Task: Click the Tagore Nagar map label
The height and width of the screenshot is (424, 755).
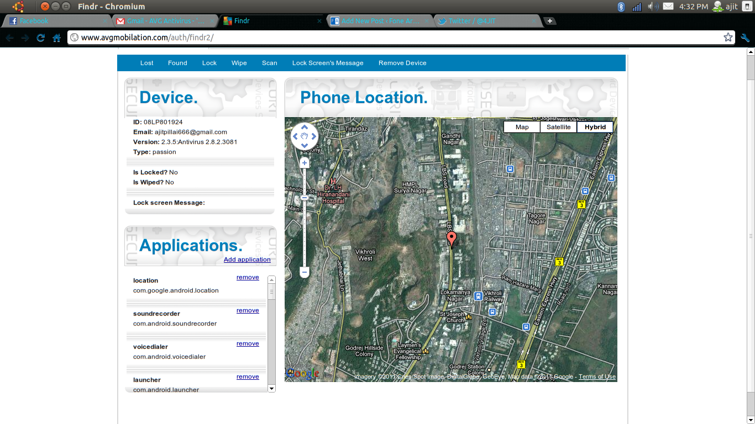Action: pos(537,219)
